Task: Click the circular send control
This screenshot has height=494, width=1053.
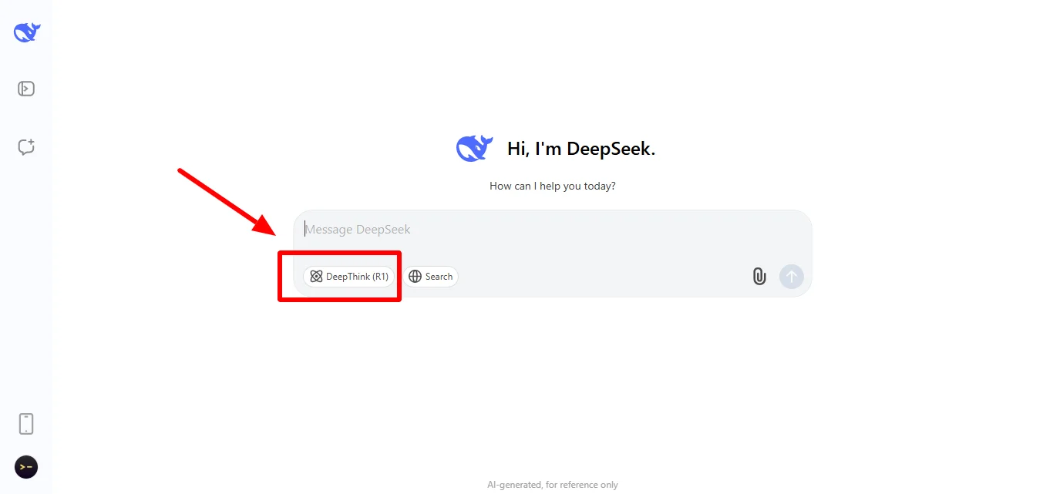Action: (x=791, y=276)
